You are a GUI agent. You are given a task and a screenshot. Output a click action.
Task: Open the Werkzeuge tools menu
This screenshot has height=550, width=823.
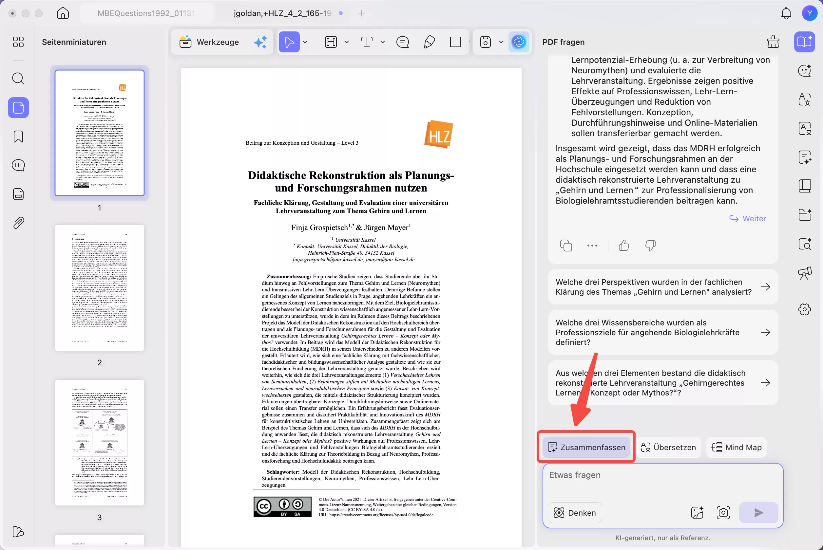pos(209,42)
